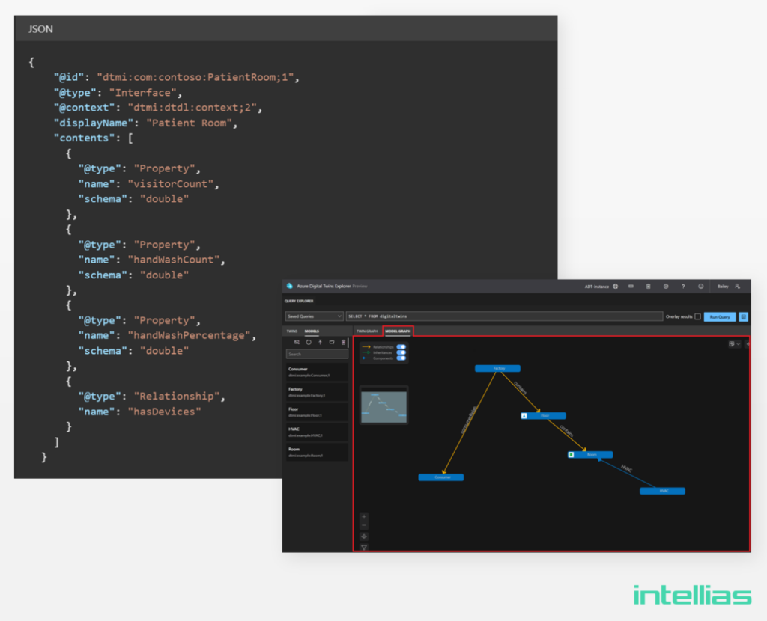Click the center graph icon
This screenshot has width=767, height=621.
[364, 536]
